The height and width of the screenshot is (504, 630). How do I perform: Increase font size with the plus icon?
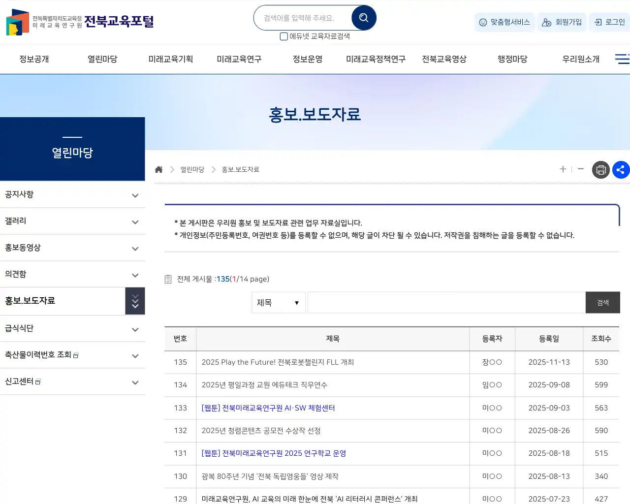(563, 169)
